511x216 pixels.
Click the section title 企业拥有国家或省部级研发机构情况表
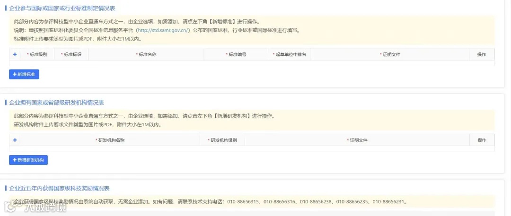tap(56, 103)
